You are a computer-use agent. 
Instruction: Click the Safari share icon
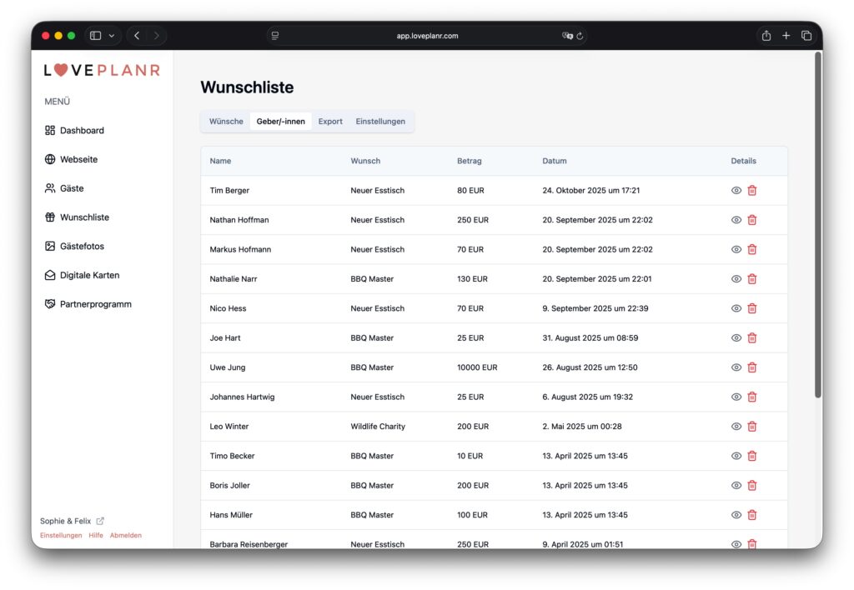(766, 36)
